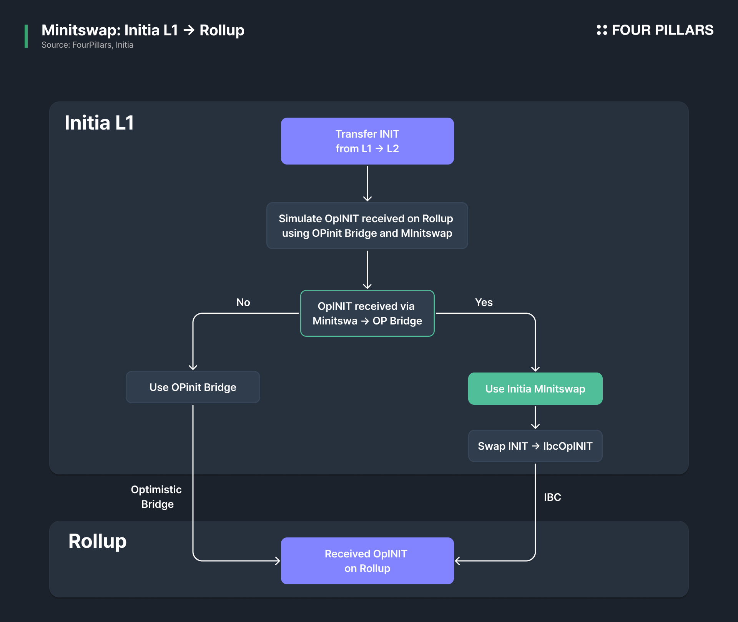Viewport: 738px width, 622px height.
Task: Click the 'No' branch label
Action: click(243, 303)
